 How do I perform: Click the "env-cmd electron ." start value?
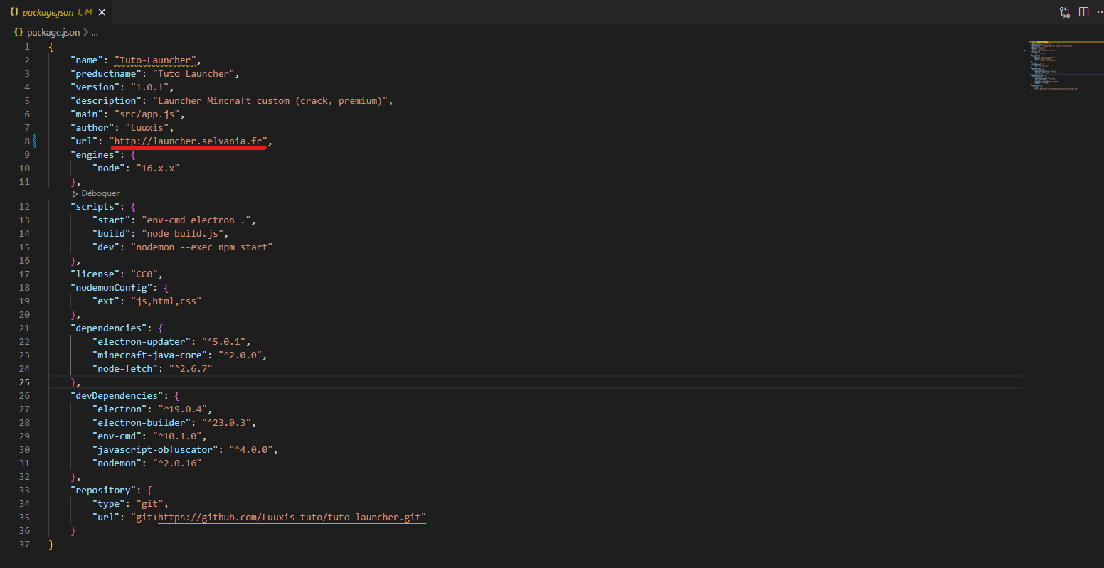pos(196,220)
